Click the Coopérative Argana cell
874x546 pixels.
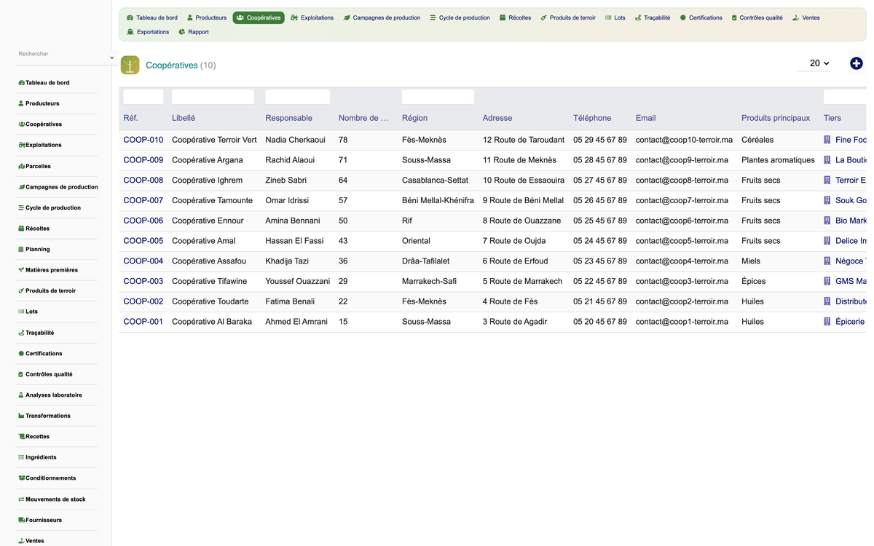[208, 160]
